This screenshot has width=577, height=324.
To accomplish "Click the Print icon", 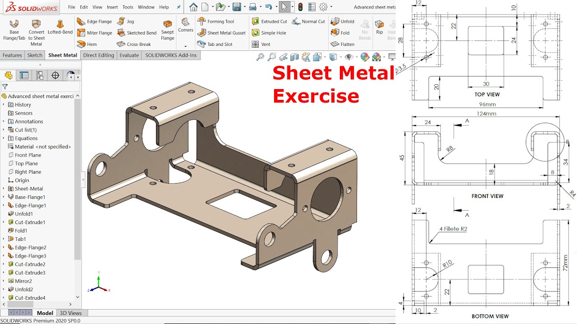I will (253, 7).
